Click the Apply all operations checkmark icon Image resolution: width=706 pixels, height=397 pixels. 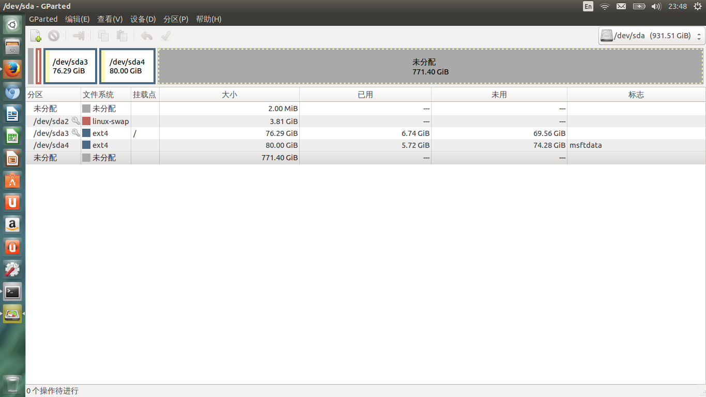coord(166,36)
